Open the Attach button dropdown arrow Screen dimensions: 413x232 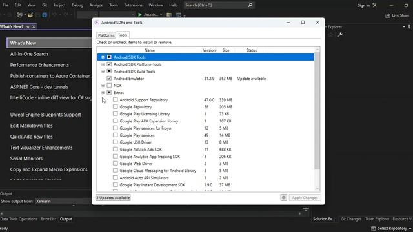tap(161, 15)
